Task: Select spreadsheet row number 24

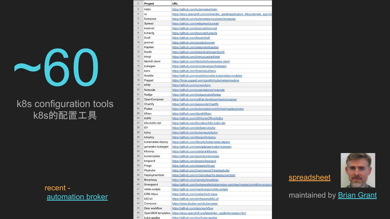Action: pos(138,109)
